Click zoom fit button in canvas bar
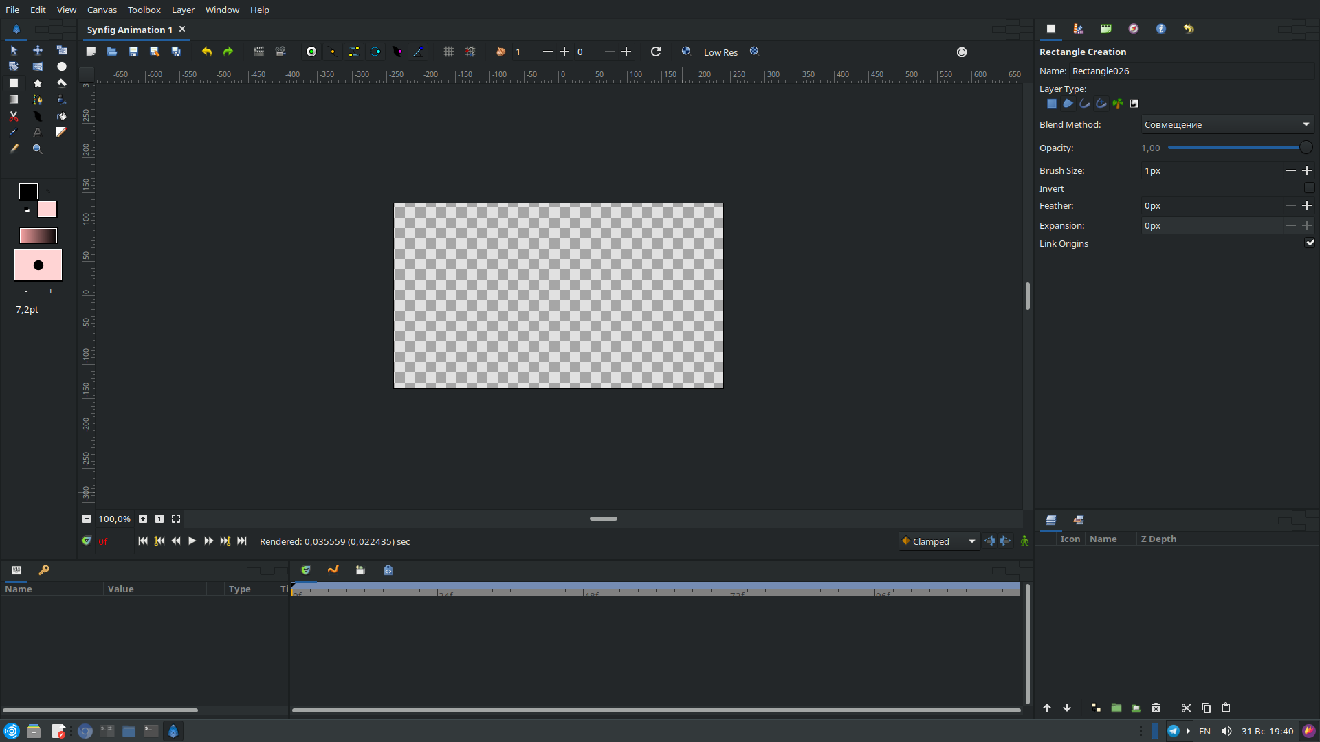This screenshot has width=1320, height=742. tap(176, 519)
